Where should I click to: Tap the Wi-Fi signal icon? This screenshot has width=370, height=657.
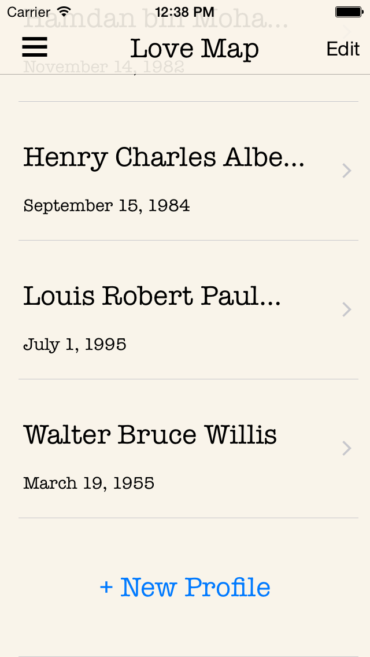(x=64, y=12)
